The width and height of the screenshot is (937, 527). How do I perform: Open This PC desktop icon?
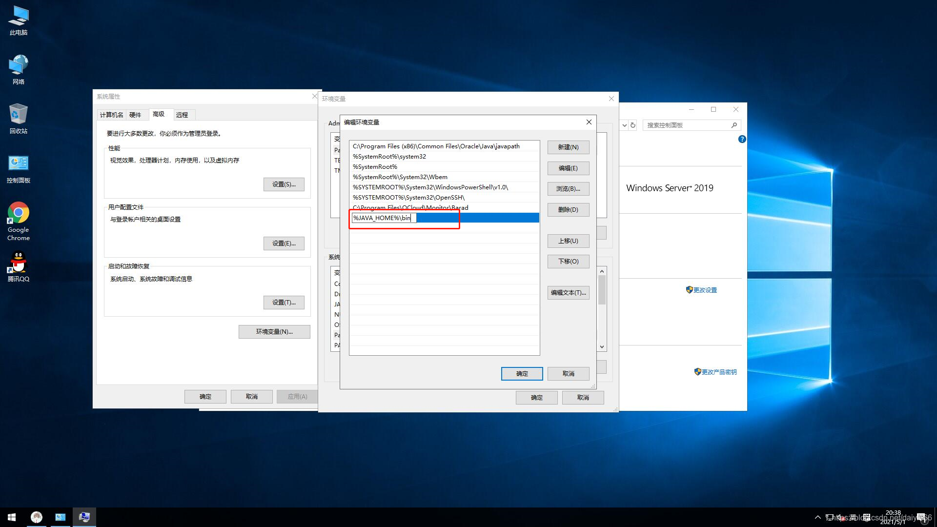coord(19,17)
